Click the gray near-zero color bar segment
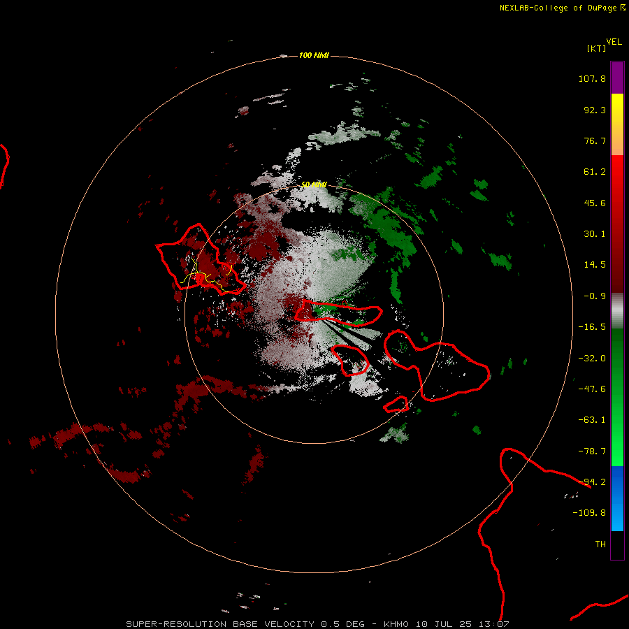Screen dimensions: 629x629 point(617,311)
